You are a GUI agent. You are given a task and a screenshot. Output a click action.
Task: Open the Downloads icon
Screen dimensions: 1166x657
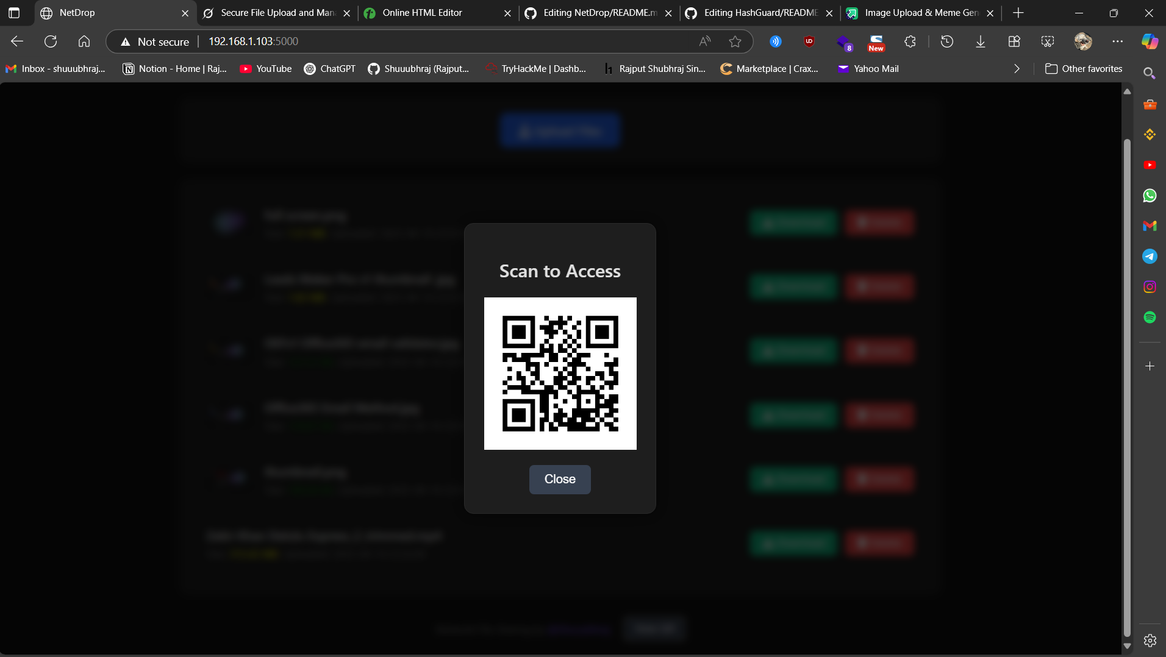click(979, 41)
